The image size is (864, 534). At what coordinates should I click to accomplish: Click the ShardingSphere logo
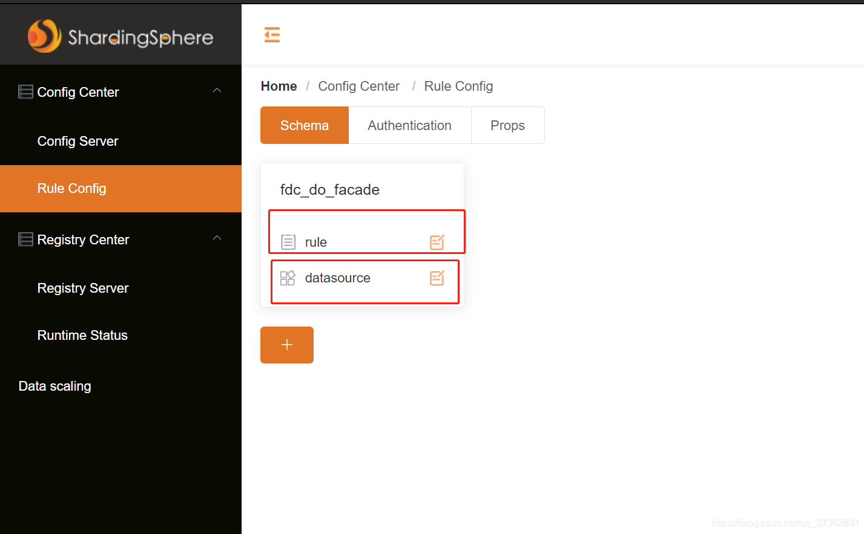point(120,36)
